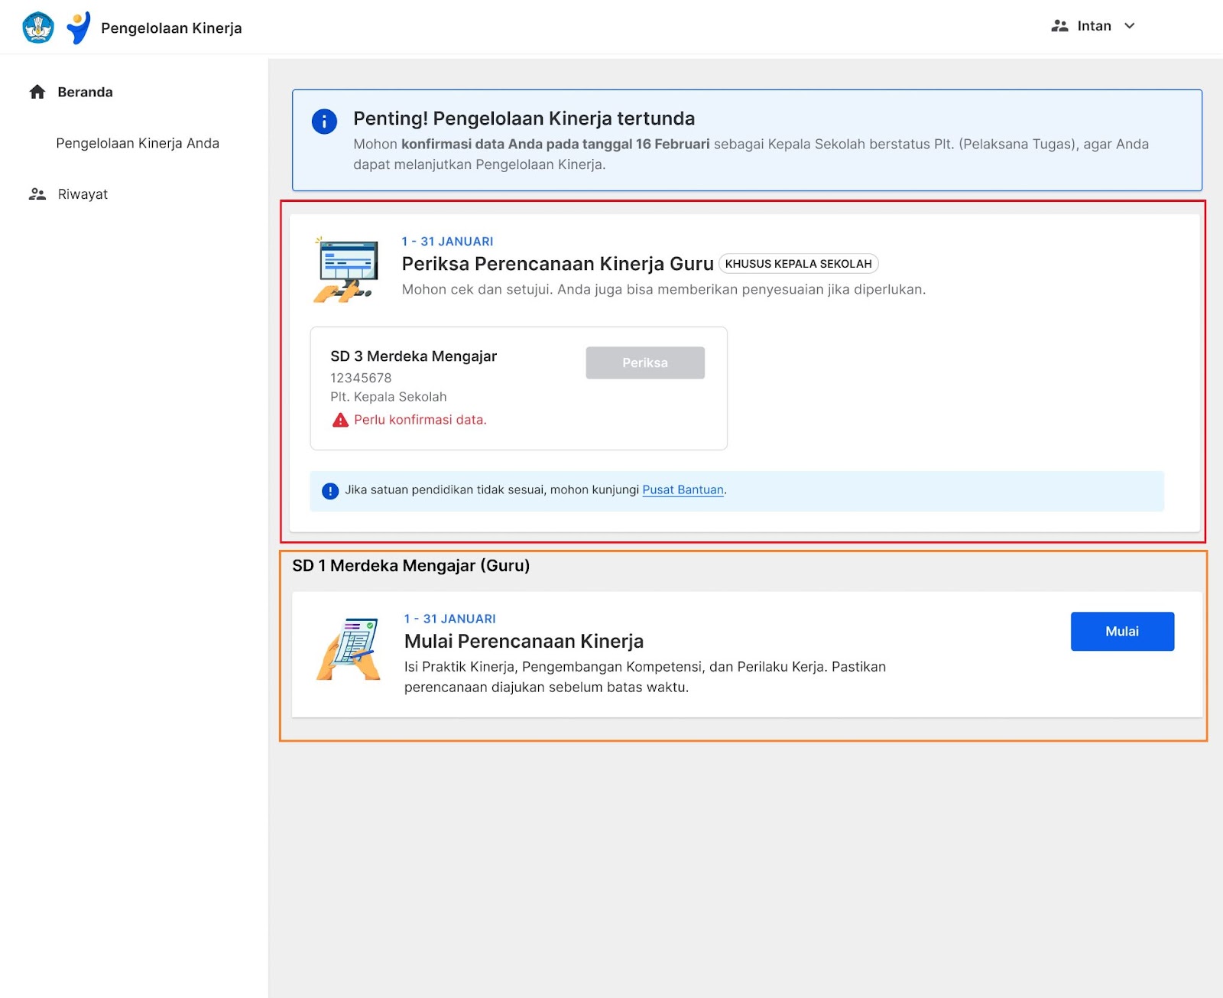
Task: Click the info icon beside Pusat Bantuan notice
Action: pos(330,491)
